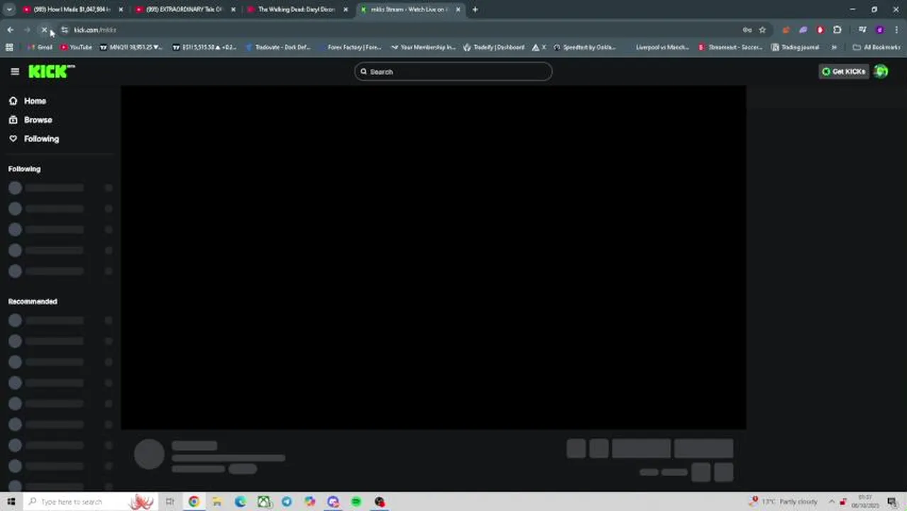
Task: Open the browser Extensions puzzle icon
Action: coord(837,30)
